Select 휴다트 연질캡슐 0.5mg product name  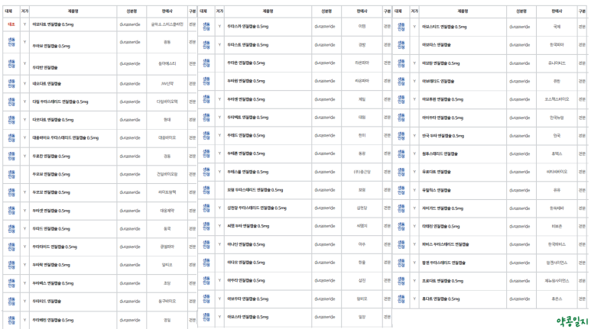click(x=440, y=299)
